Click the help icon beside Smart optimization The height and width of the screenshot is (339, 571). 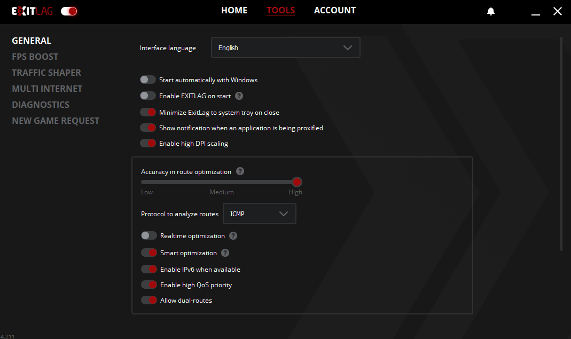pos(225,253)
